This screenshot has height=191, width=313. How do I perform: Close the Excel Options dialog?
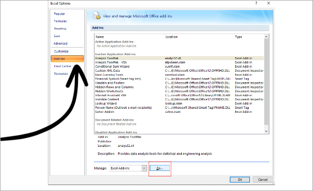(x=269, y=3)
